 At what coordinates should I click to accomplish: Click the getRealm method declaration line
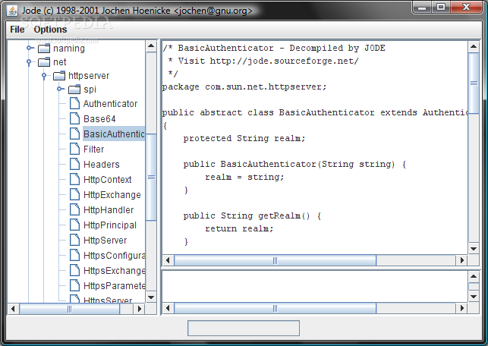click(252, 215)
